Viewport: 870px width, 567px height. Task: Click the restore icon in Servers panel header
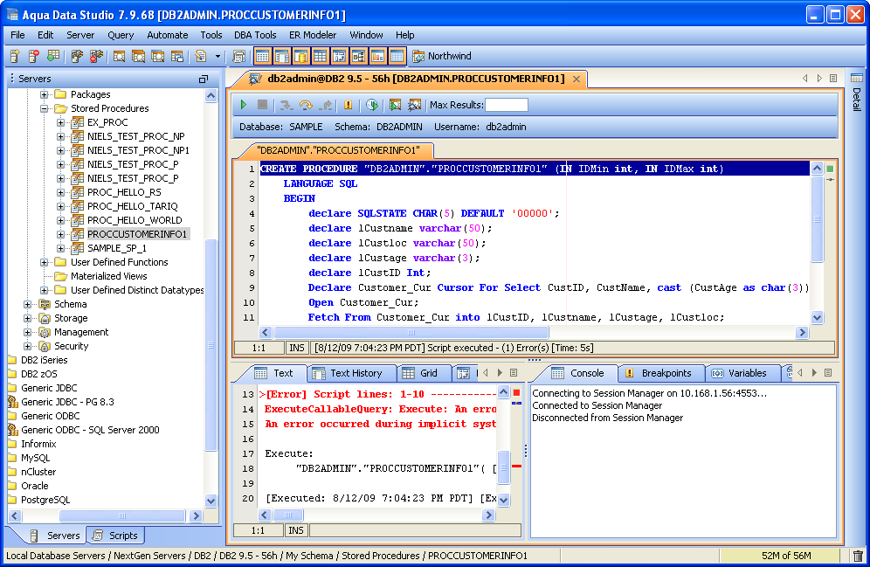point(204,79)
